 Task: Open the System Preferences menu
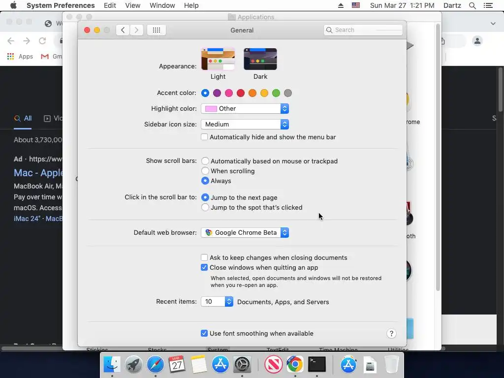click(x=61, y=5)
